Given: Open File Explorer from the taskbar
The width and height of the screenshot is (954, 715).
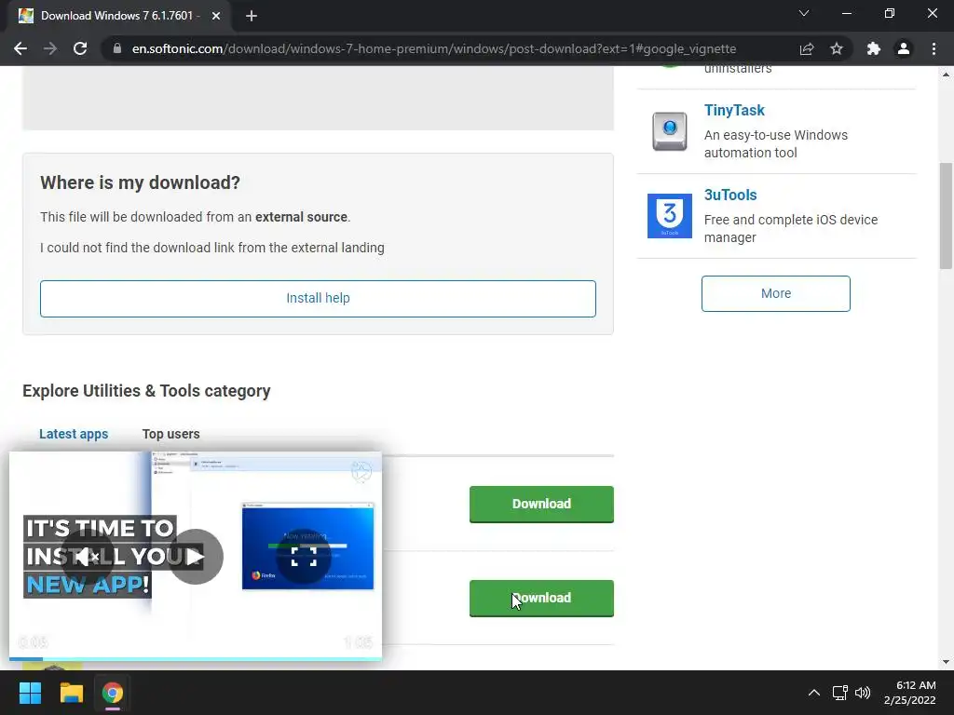Looking at the screenshot, I should tap(71, 693).
